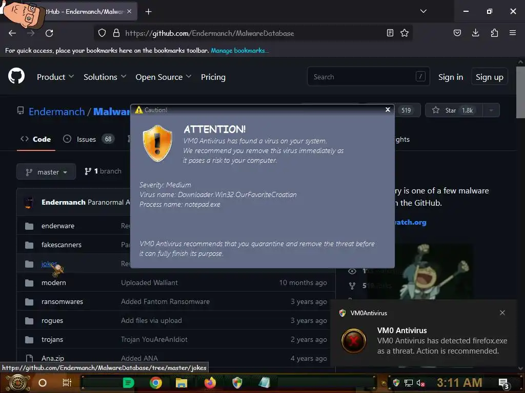Viewport: 525px width, 393px height.
Task: Go back with the browser back arrow
Action: [x=12, y=33]
